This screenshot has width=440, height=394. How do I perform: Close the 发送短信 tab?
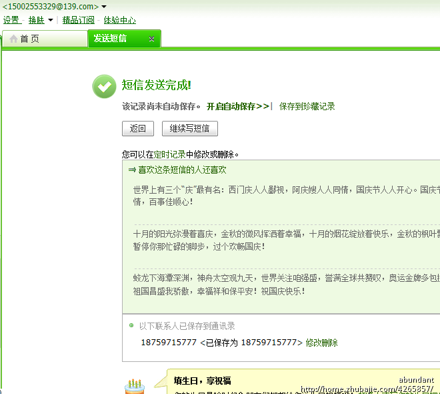point(151,39)
